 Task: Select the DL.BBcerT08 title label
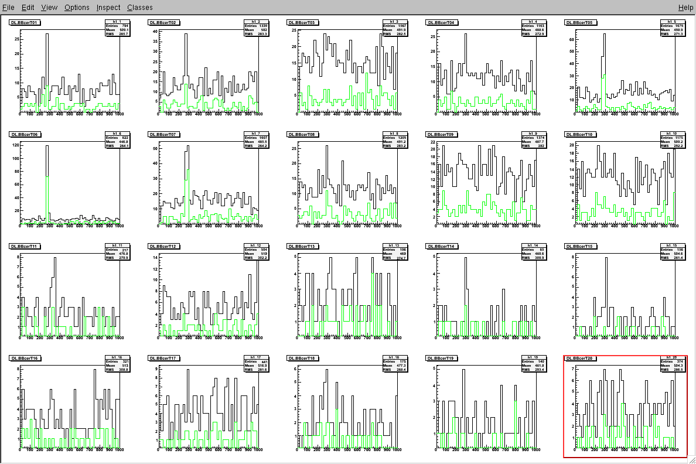point(302,134)
